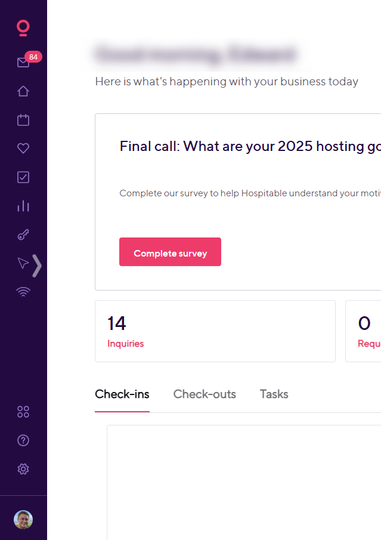Open the settings gear icon

coord(23,469)
